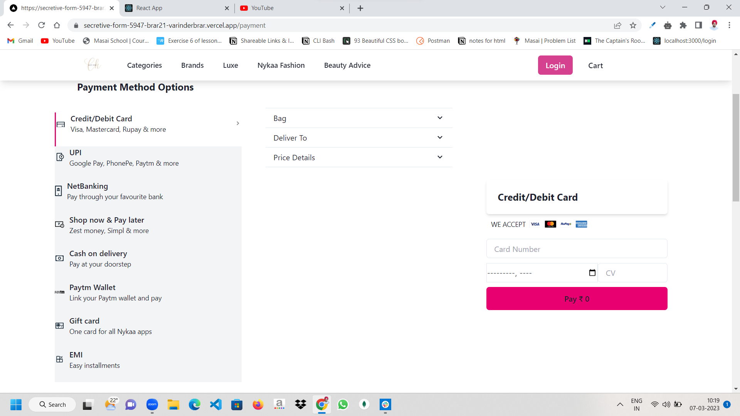Open Credit/Debit Card chevron arrow

(238, 123)
